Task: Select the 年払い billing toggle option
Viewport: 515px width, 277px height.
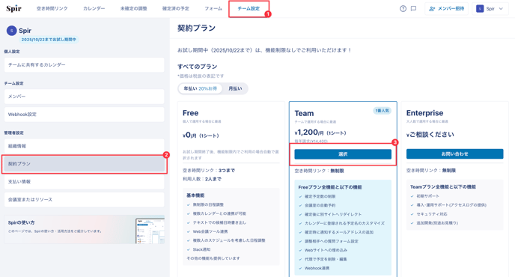Action: click(200, 89)
